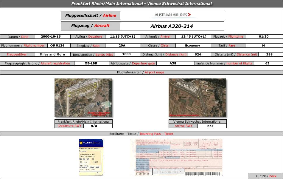Click the Departure gate A38 value

click(173, 63)
